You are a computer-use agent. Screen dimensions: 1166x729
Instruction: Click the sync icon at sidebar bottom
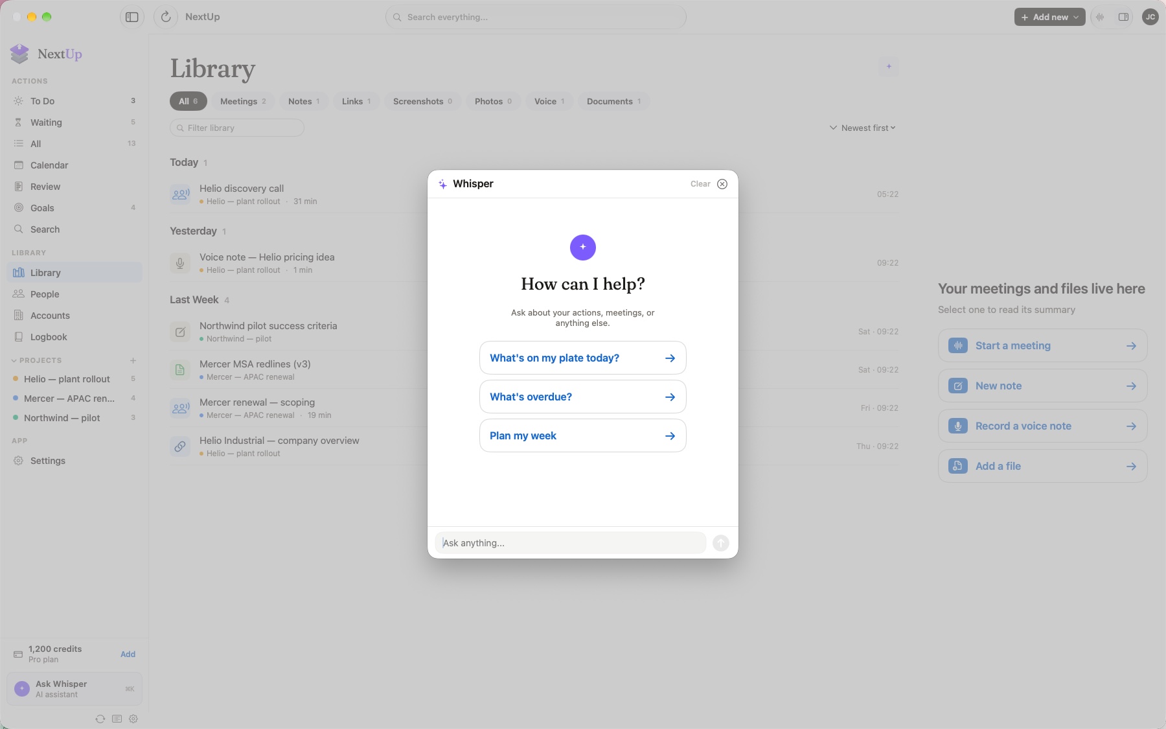[x=100, y=719]
